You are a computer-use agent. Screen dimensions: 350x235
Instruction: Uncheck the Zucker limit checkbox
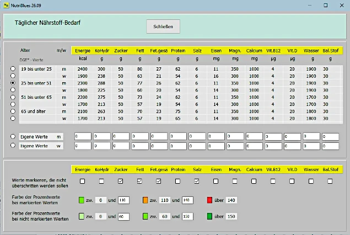tap(121, 181)
